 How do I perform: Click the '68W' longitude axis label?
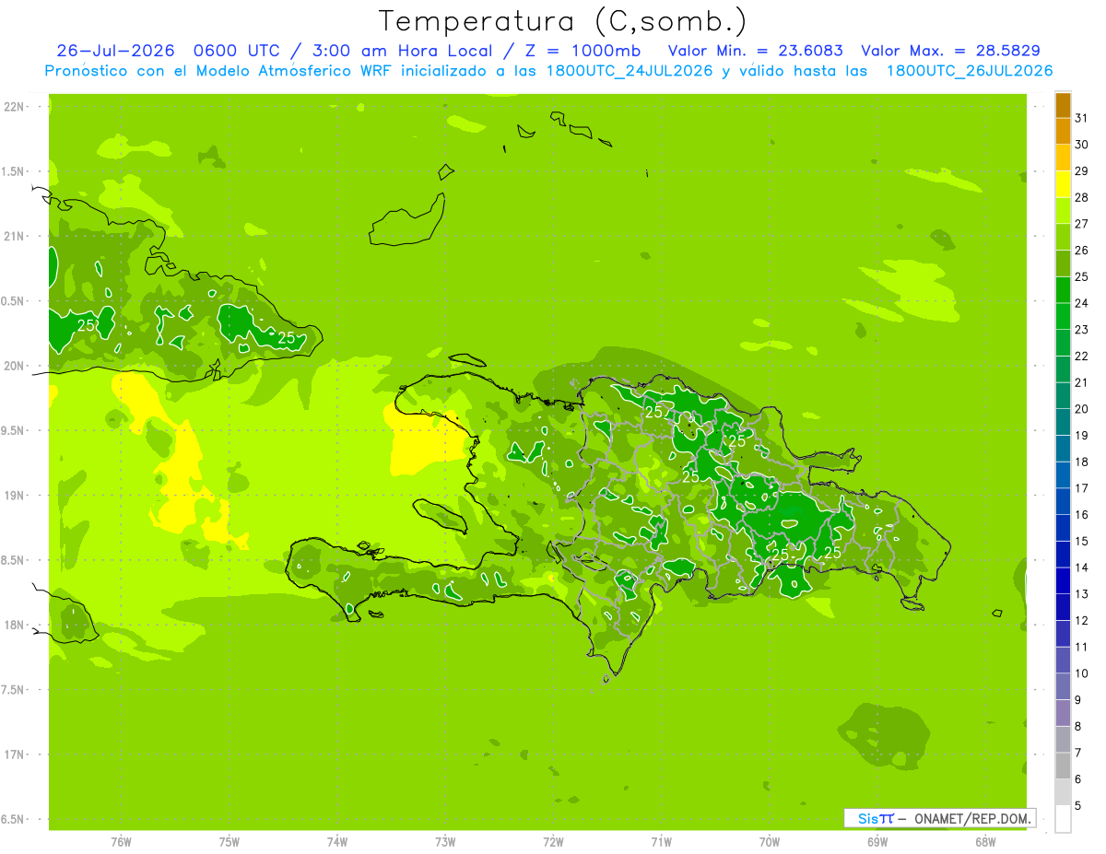point(985,842)
